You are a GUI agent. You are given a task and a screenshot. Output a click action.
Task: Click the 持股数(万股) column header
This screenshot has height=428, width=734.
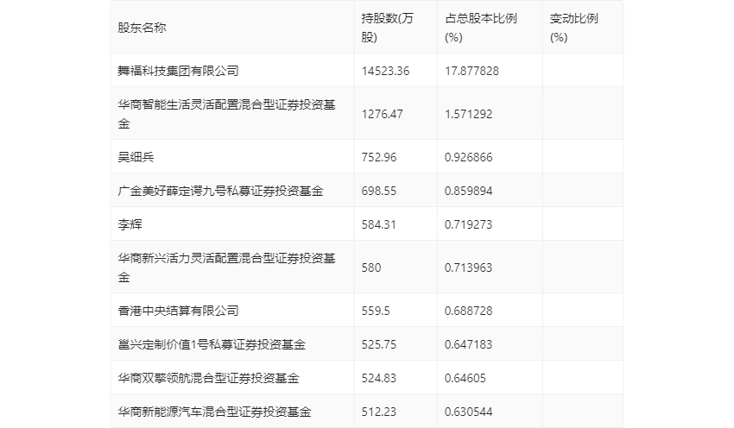387,28
